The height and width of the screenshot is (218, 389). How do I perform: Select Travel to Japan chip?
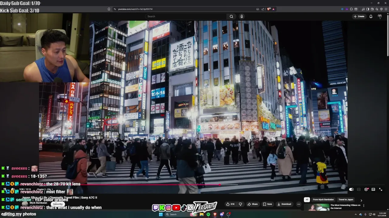(346, 200)
